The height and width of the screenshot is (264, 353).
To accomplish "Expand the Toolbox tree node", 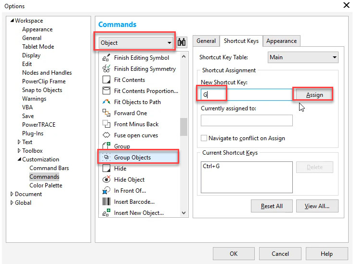I will pyautogui.click(x=19, y=151).
